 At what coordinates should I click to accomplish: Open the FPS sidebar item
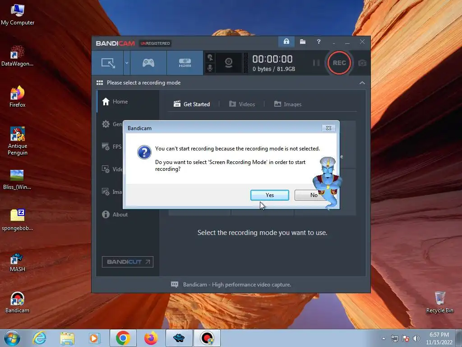tap(112, 147)
